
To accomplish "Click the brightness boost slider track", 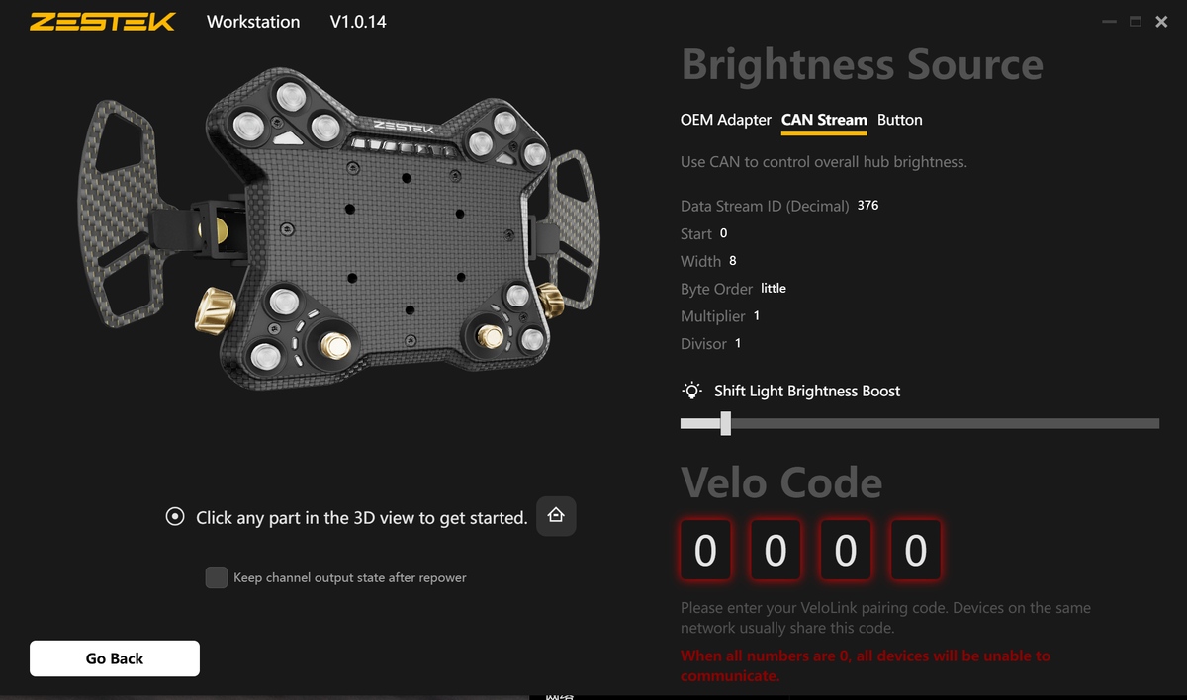I will (x=920, y=423).
